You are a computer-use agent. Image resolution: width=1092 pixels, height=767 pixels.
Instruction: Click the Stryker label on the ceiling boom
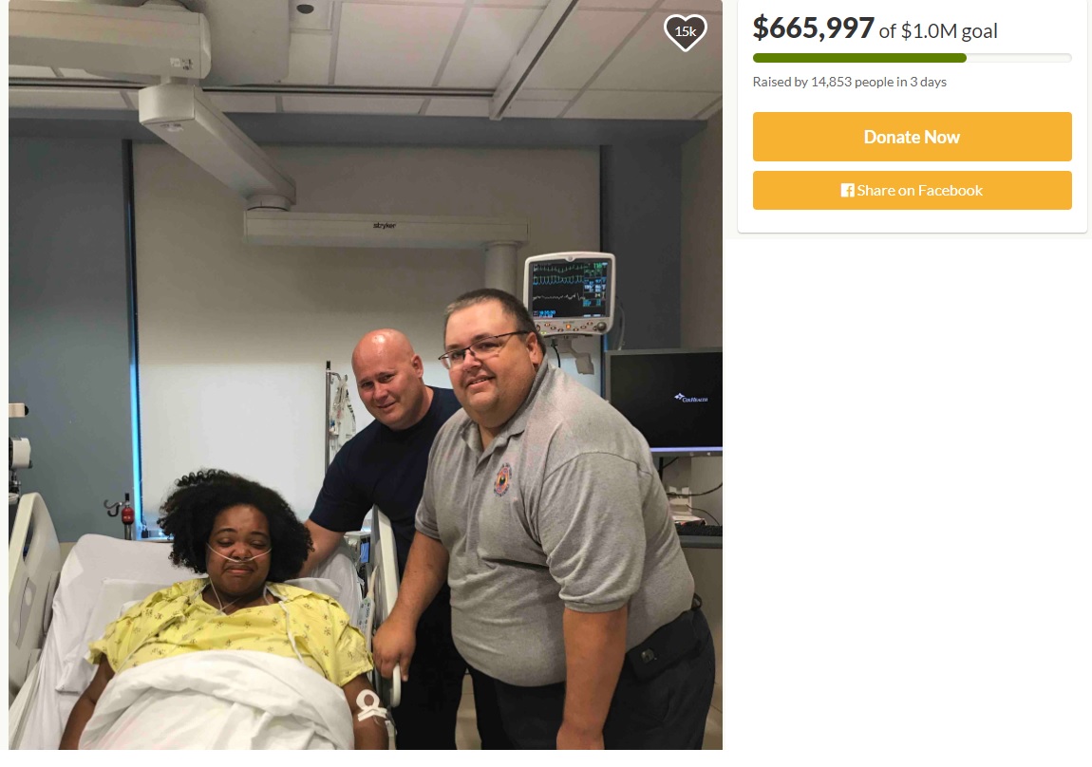[x=385, y=226]
